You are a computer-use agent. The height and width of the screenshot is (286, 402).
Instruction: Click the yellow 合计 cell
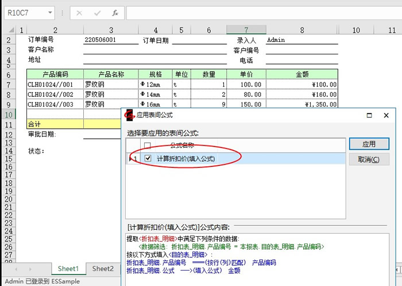point(55,124)
